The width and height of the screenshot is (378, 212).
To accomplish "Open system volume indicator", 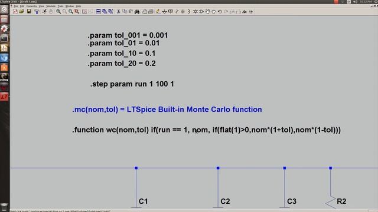I will tap(355, 2).
